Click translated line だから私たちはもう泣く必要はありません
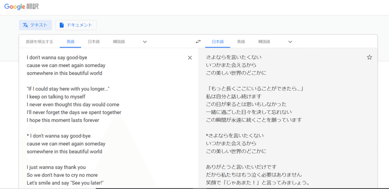The width and height of the screenshot is (389, 189). 254,175
